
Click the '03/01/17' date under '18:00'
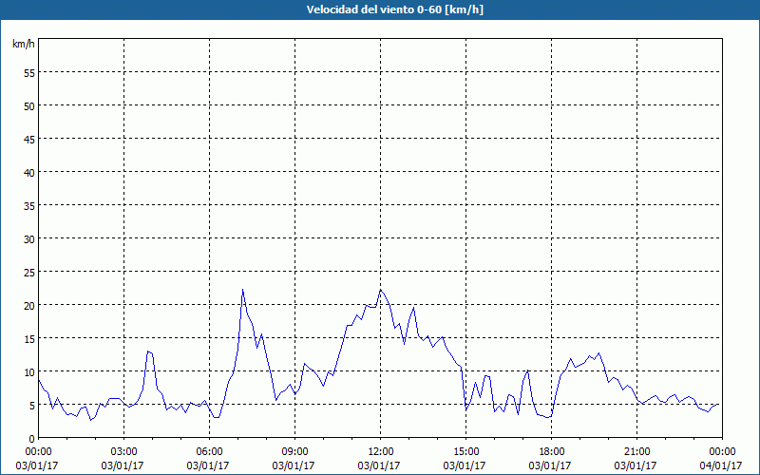coord(550,465)
